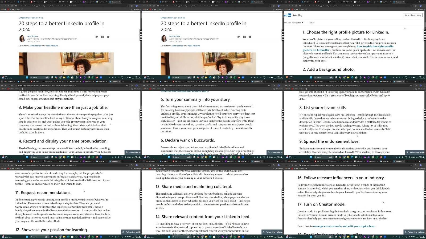Click Subscribe to blog button in step 1 window
Viewport: 426px width, 239px height.
point(412,15)
